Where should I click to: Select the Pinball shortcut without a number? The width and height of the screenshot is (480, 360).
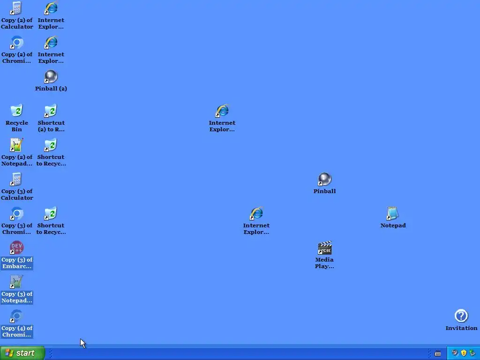324,183
